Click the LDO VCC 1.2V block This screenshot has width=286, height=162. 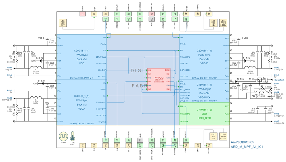point(213,23)
